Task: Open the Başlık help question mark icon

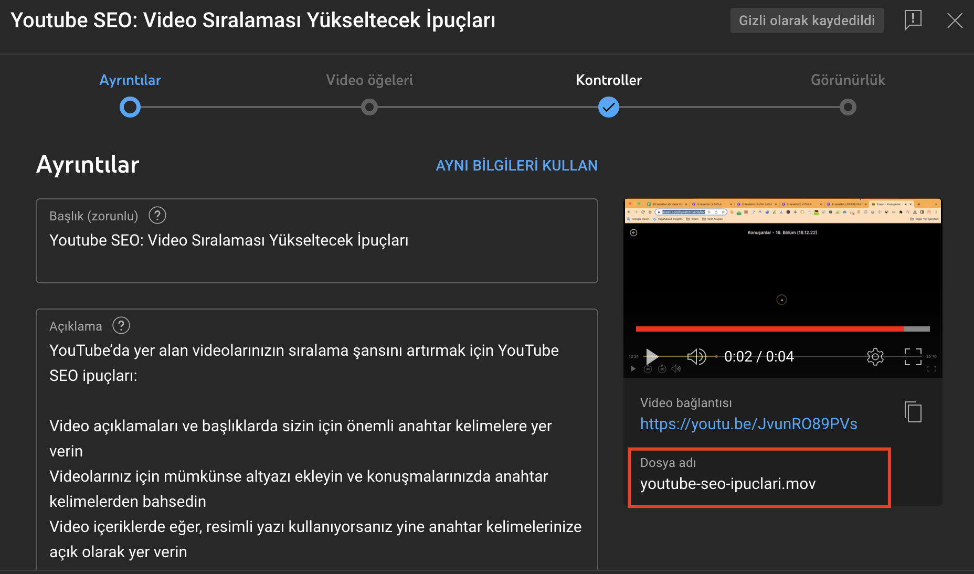Action: click(x=157, y=215)
